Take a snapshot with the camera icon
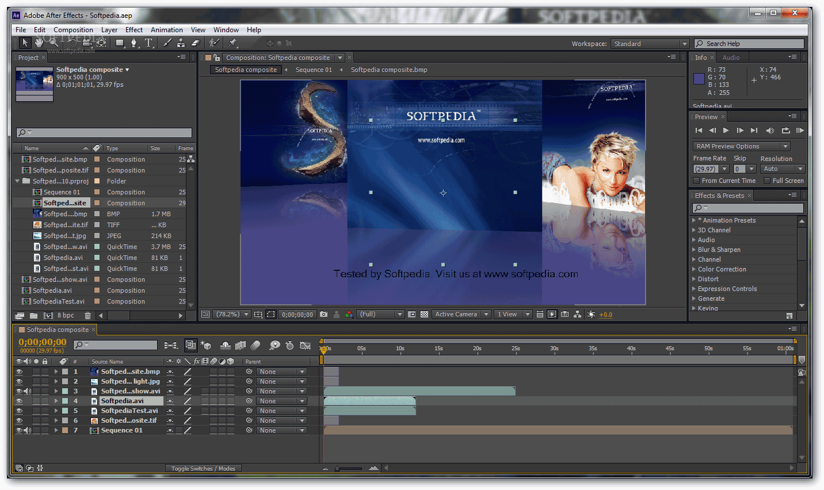824x490 pixels. (x=323, y=315)
